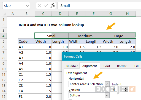Click the C1 code cell

(26, 74)
